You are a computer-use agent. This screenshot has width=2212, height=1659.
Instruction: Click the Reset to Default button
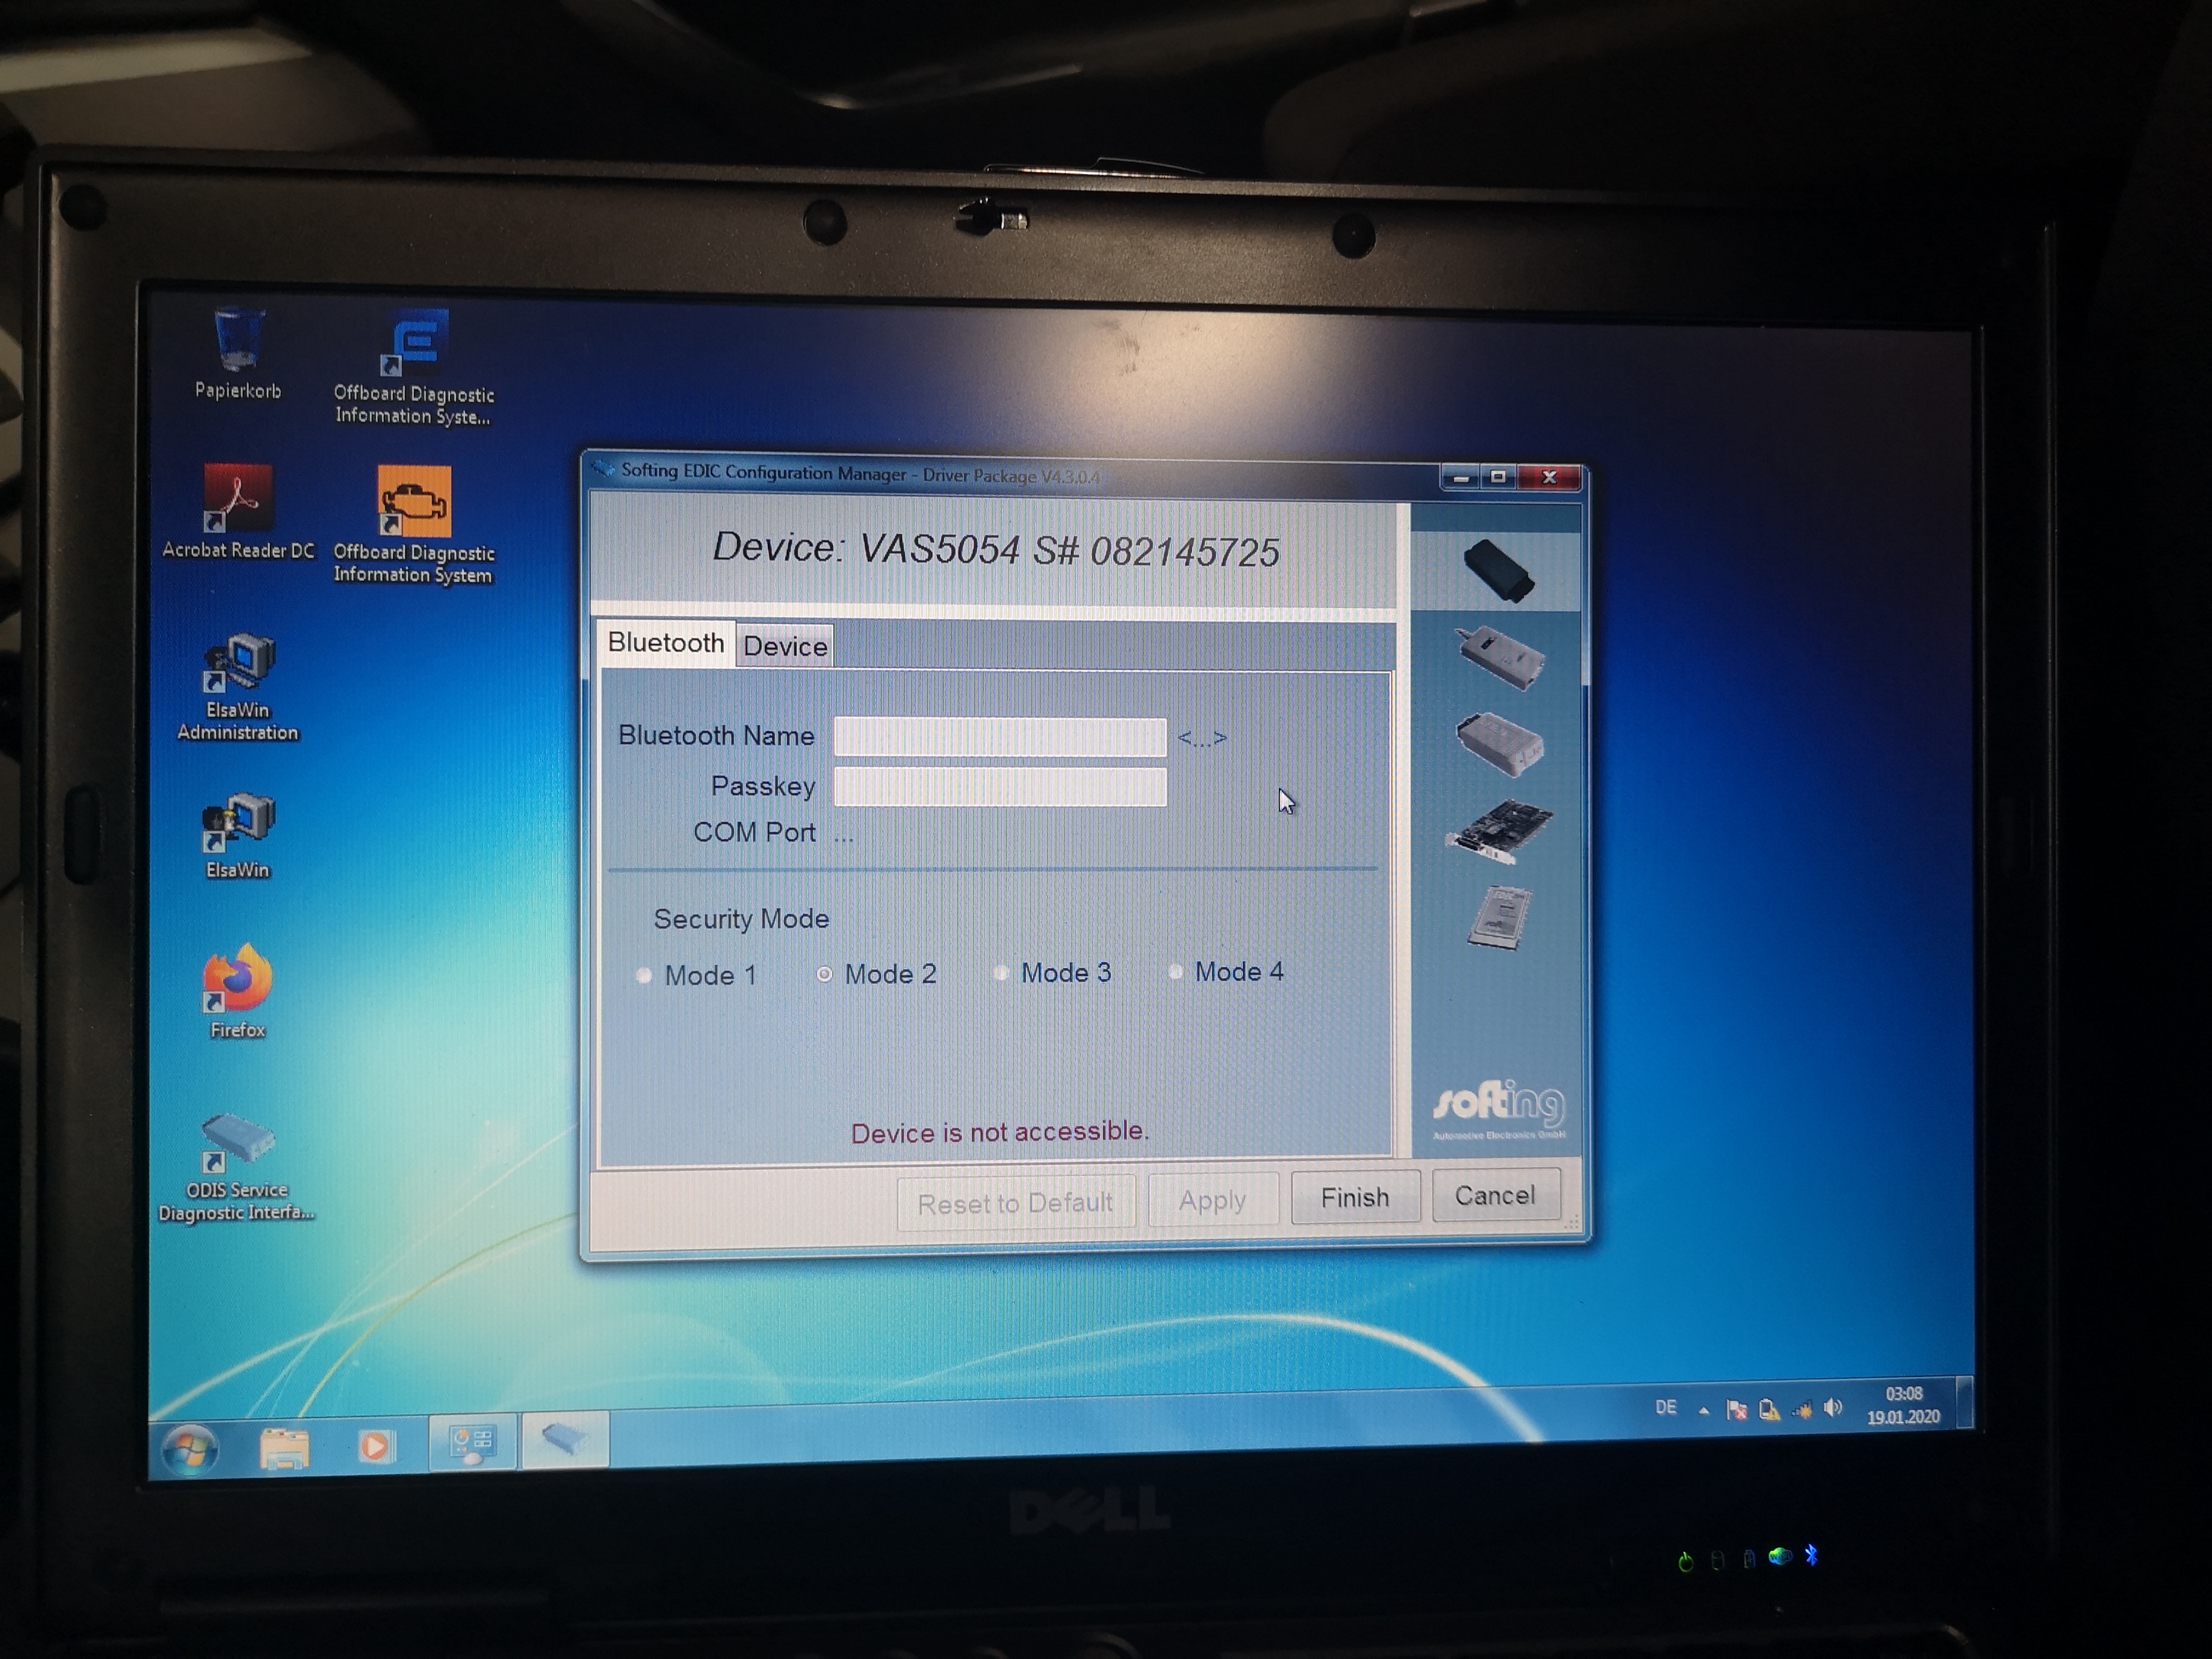pos(1015,1202)
